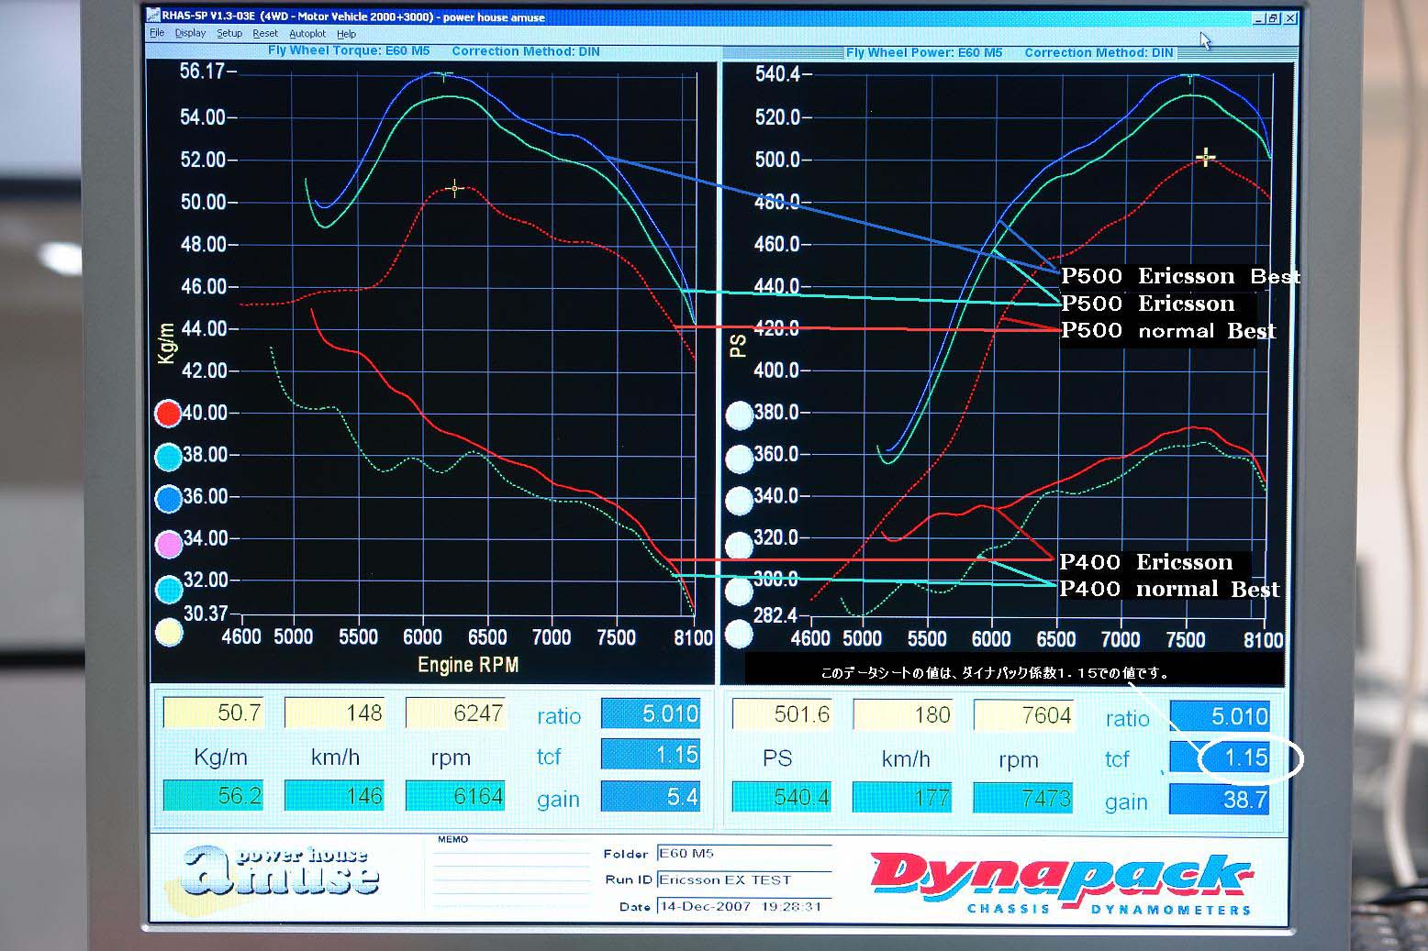Image resolution: width=1428 pixels, height=951 pixels.
Task: Click the cyan circle near 32.00
Action: [169, 590]
